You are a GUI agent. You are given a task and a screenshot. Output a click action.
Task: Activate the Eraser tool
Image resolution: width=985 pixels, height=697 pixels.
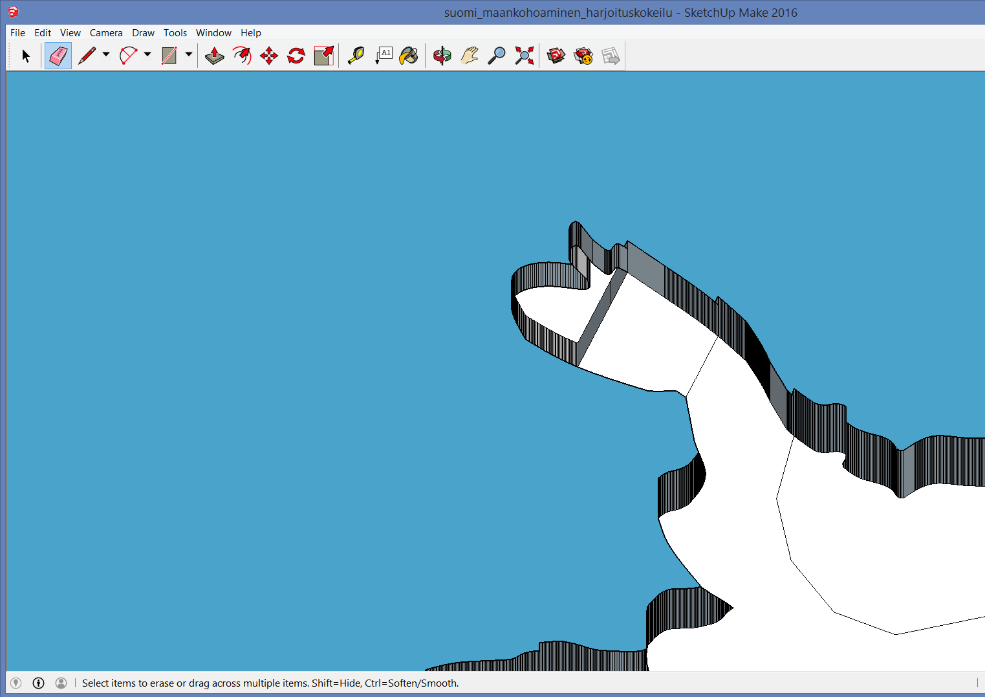[x=58, y=56]
